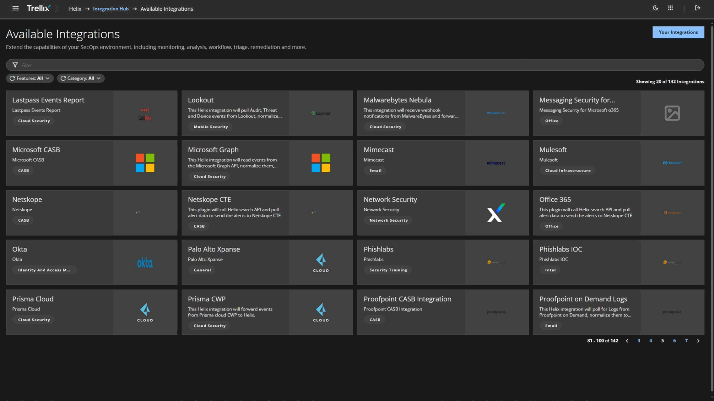Go to next page arrow
Viewport: 714px width, 401px height.
698,341
